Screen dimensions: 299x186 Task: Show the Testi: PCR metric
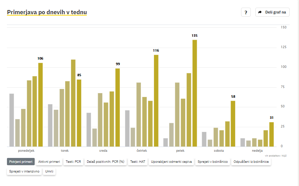(74, 162)
